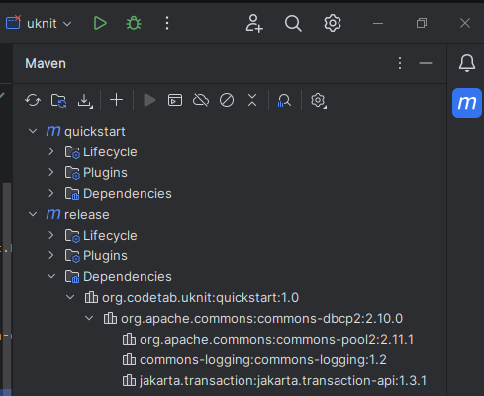Click library icon of commons-logging
Image resolution: width=484 pixels, height=396 pixels.
pyautogui.click(x=129, y=359)
